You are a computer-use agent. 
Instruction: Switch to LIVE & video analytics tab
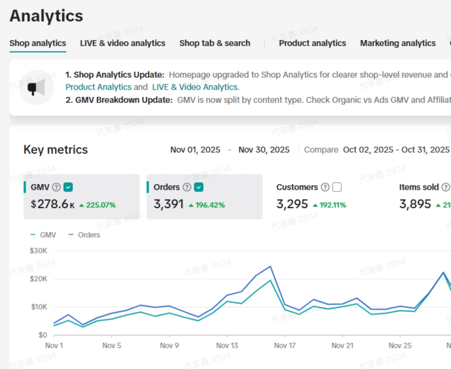122,43
